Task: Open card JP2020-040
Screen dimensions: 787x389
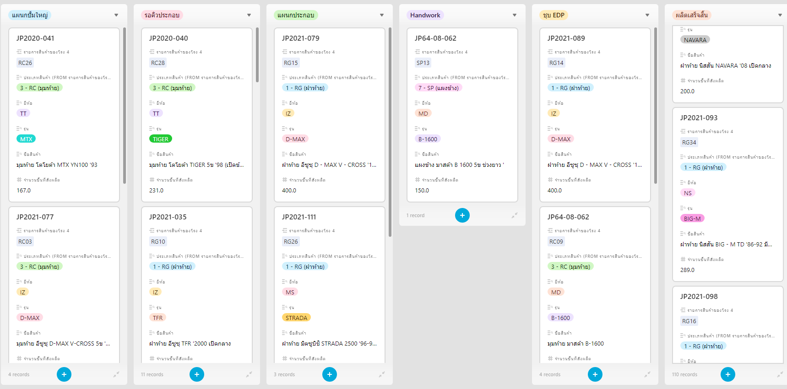Action: point(197,115)
